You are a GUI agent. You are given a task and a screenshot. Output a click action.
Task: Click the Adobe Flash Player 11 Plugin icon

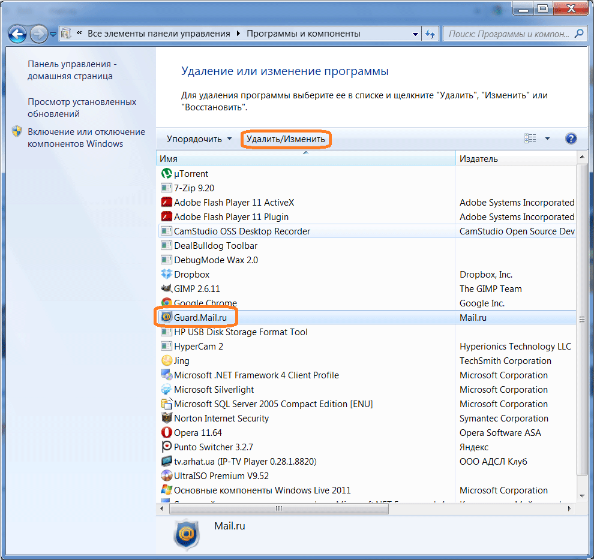coord(166,216)
